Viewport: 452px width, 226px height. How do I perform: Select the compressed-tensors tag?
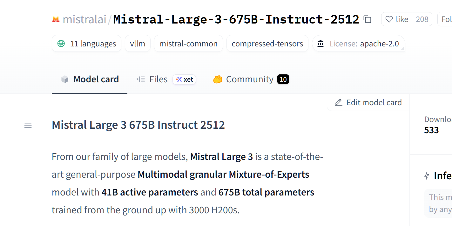(x=267, y=44)
